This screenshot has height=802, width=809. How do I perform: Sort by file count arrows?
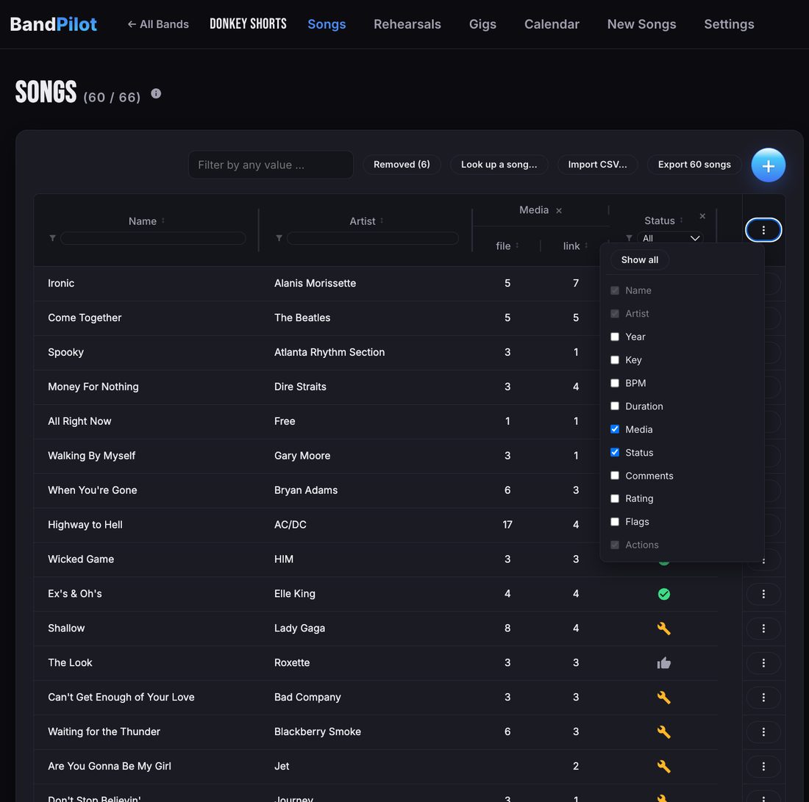tap(517, 246)
